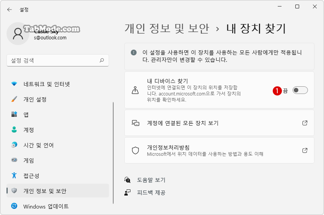Open 계정에 연결된 모든 장치 보기
The image size is (324, 215).
click(219, 123)
